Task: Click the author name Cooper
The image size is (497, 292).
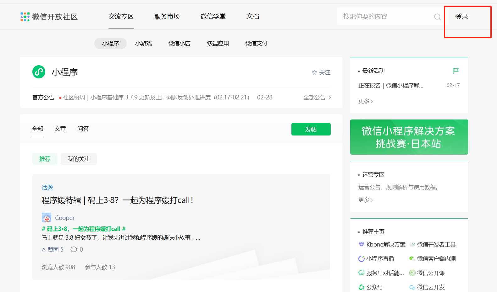Action: [x=65, y=218]
